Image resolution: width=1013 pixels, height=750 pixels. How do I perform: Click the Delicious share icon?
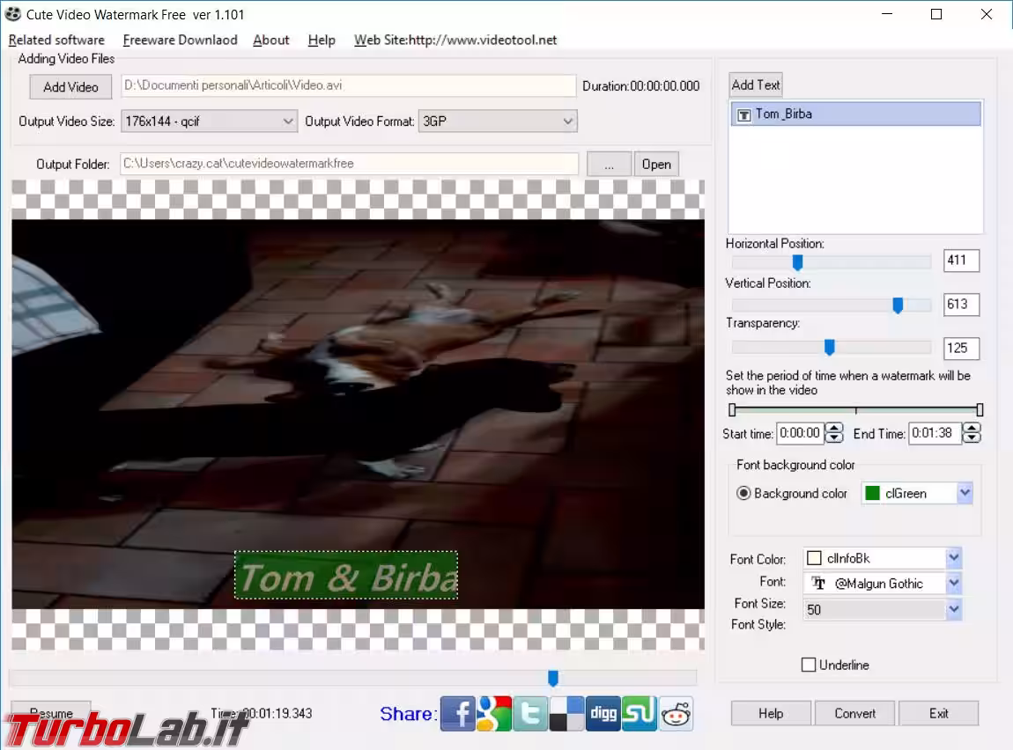(x=566, y=713)
